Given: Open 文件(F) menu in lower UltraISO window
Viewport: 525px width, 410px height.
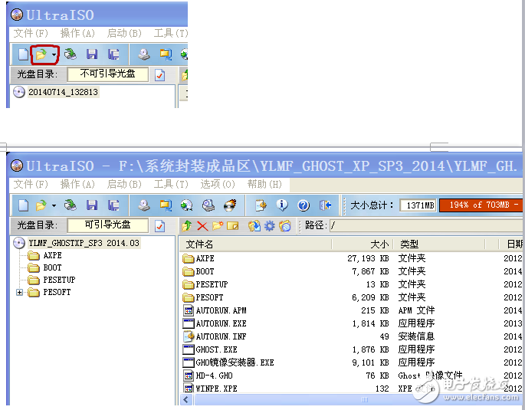Looking at the screenshot, I should coord(31,184).
